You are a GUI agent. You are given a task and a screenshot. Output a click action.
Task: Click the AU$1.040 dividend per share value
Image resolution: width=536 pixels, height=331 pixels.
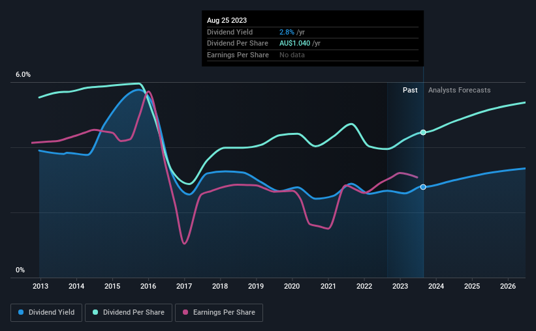pos(294,44)
